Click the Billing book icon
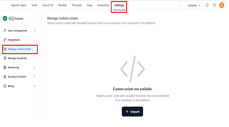This screenshot has height=127, width=229. 5,86
